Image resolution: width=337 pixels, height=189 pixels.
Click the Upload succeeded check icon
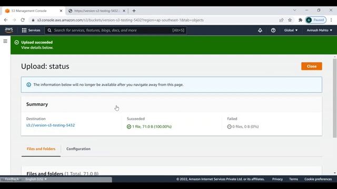pyautogui.click(x=16, y=42)
